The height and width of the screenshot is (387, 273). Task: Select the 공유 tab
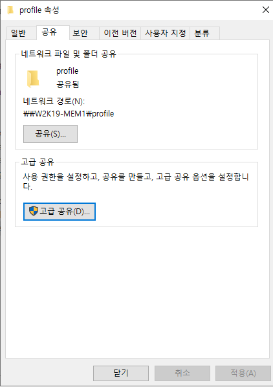click(x=53, y=32)
